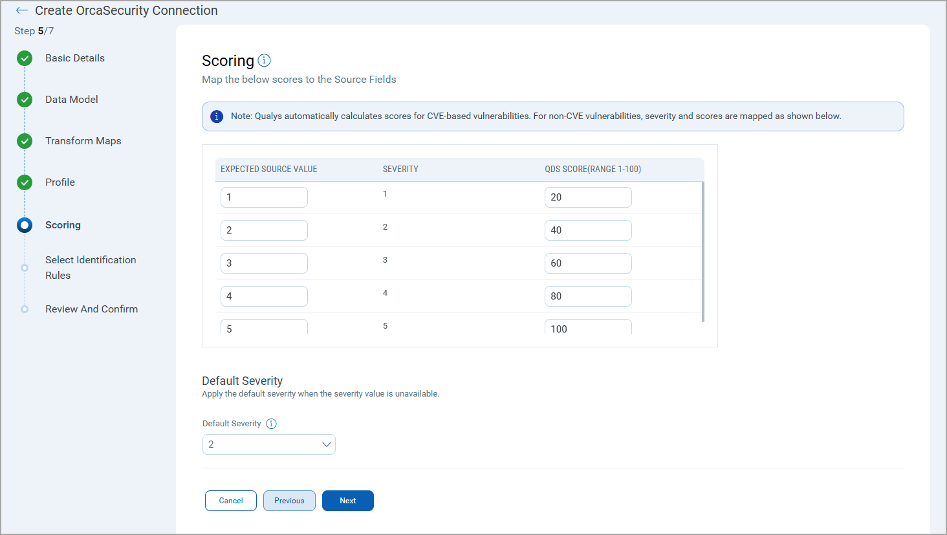Screen dimensions: 947x535
Task: Click the blue info icon in the Note banner
Action: (x=217, y=116)
